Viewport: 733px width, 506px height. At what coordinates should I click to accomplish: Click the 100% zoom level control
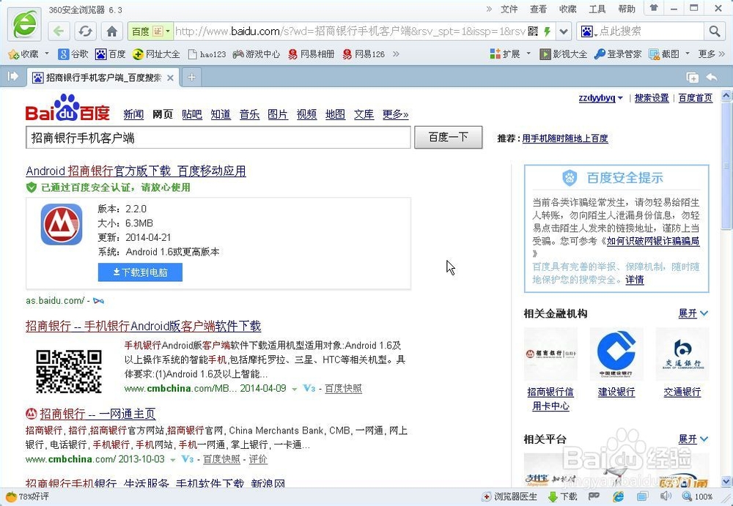pyautogui.click(x=698, y=496)
